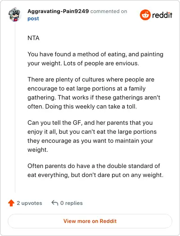Click the "commented on" text
Screen dimensions: 180x236
(109, 11)
